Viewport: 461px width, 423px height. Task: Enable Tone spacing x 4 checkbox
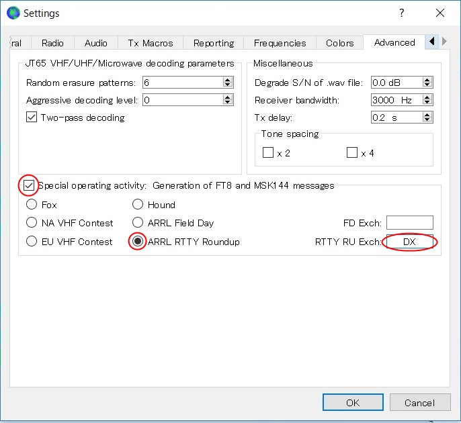click(x=352, y=152)
